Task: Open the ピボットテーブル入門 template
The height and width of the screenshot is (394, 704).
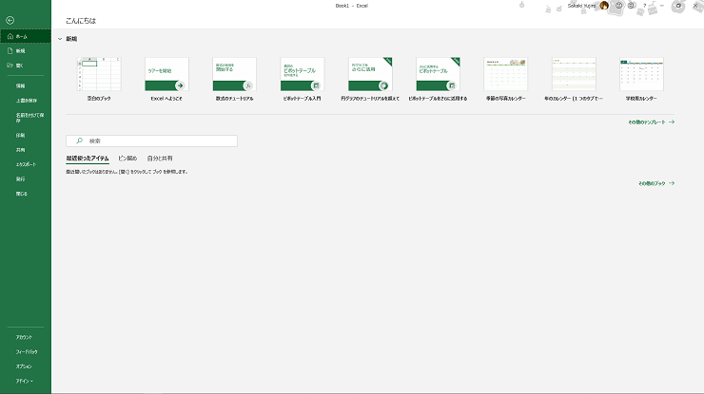Action: point(303,79)
